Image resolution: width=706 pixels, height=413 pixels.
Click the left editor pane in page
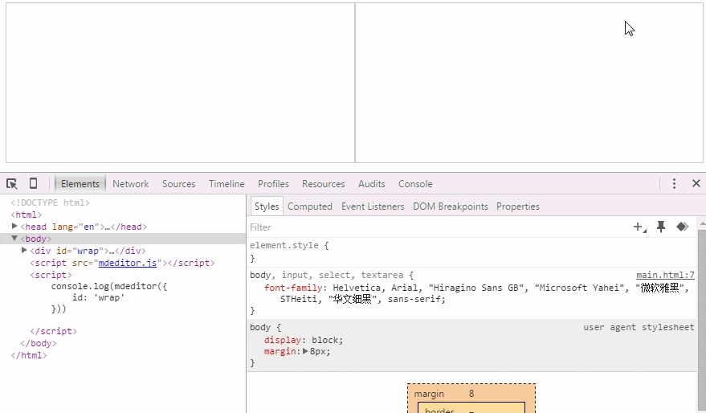tap(180, 83)
